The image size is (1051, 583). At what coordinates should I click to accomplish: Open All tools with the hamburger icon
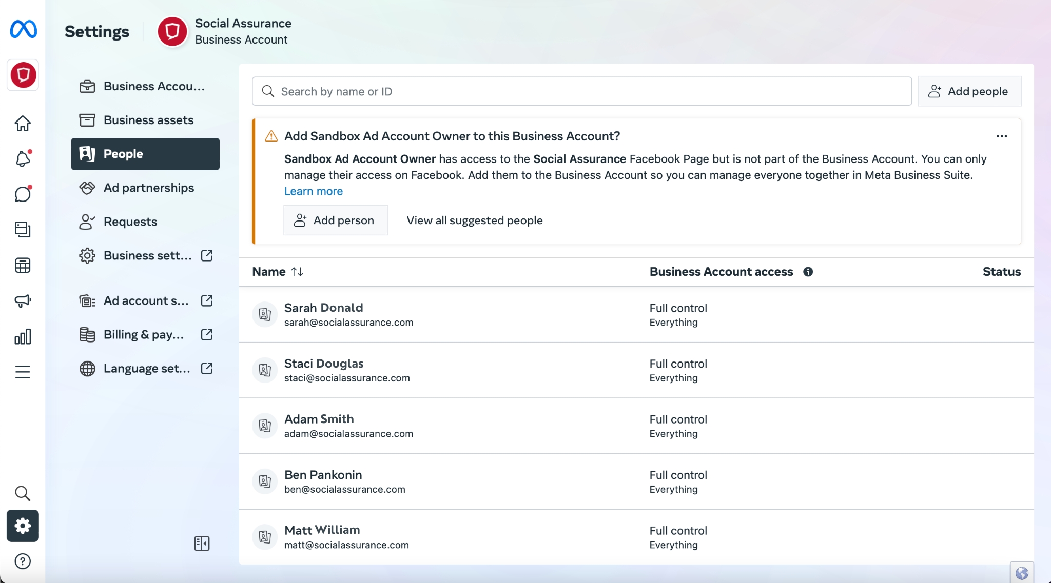click(23, 372)
